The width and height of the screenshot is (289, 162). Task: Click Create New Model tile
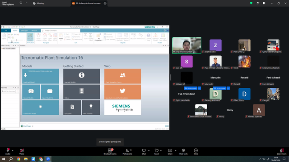click(41, 108)
